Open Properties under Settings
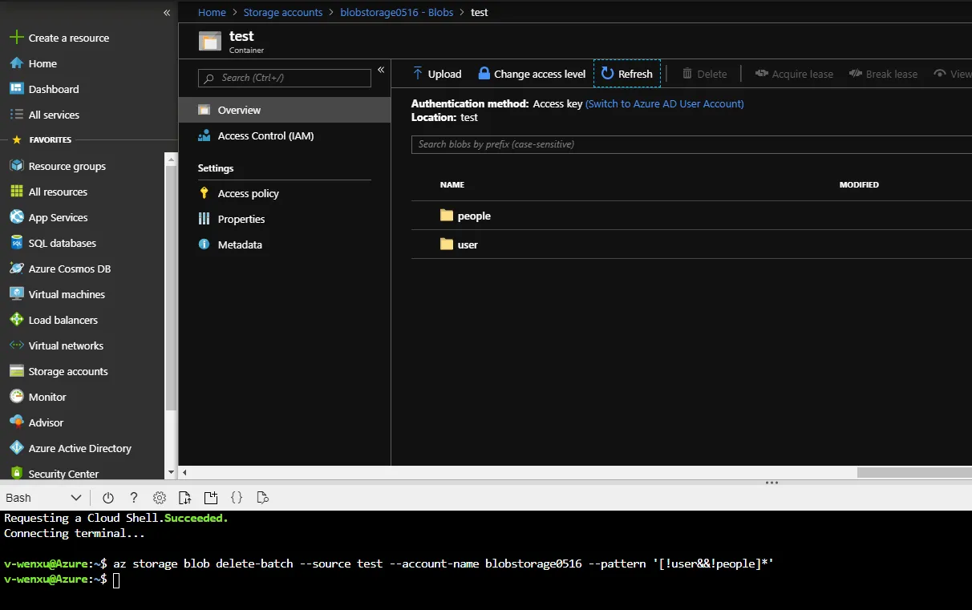The width and height of the screenshot is (972, 610). click(285, 219)
